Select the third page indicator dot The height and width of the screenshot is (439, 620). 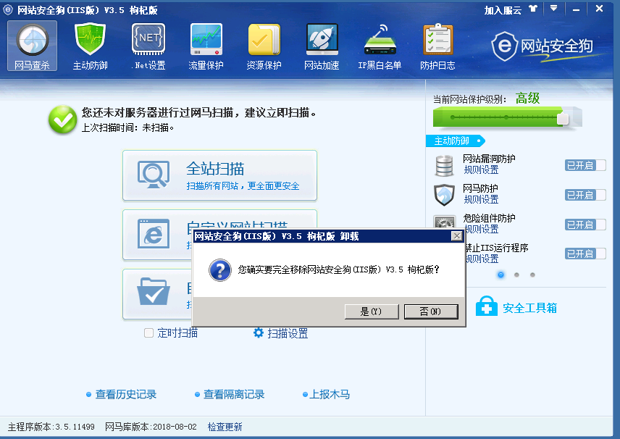coord(532,275)
